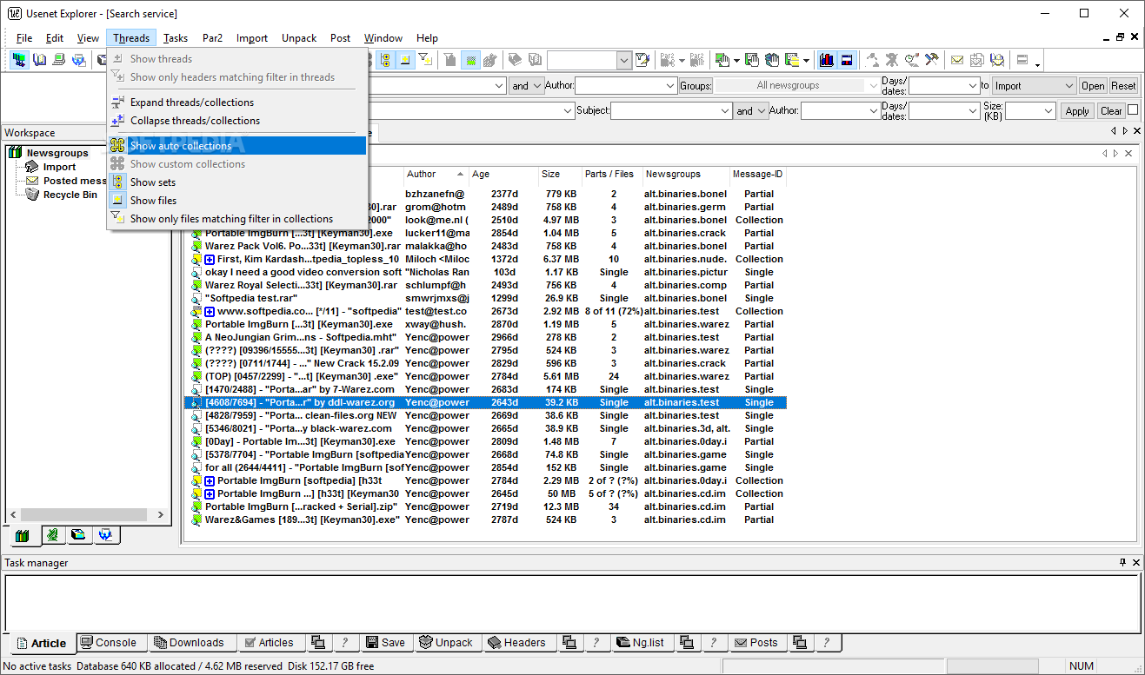The width and height of the screenshot is (1145, 675).
Task: Click the window layout toolbar icon
Action: [1022, 60]
